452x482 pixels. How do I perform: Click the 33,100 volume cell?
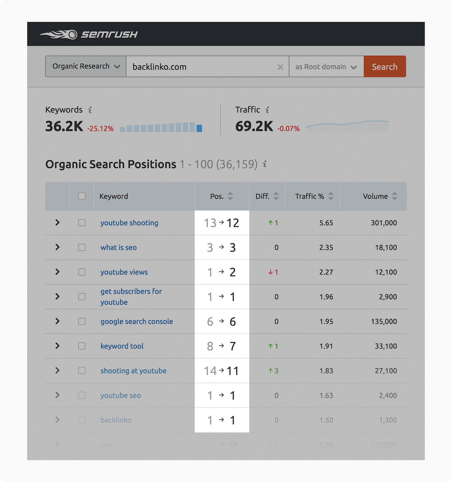386,346
